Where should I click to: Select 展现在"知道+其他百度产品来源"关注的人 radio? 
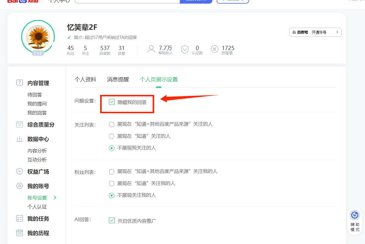[x=112, y=124]
